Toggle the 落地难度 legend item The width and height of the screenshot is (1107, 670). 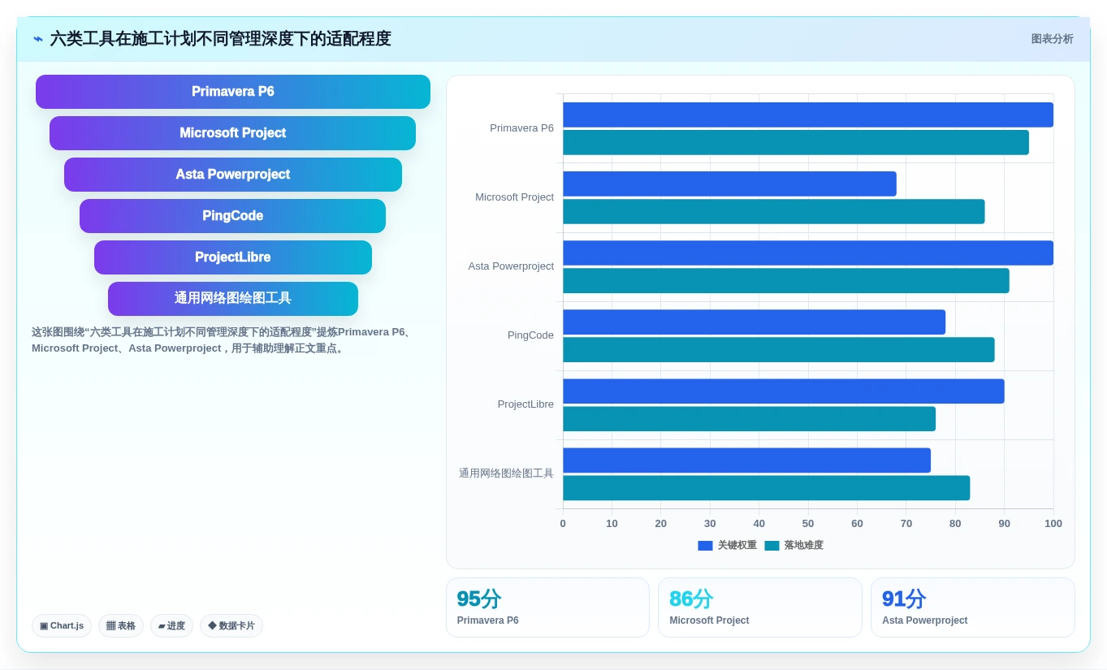click(x=794, y=546)
